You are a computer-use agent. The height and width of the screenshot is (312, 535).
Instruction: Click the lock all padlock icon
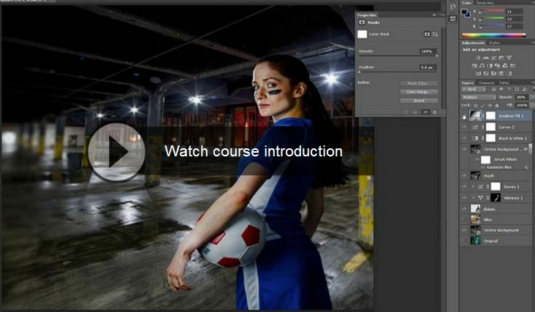pos(497,105)
